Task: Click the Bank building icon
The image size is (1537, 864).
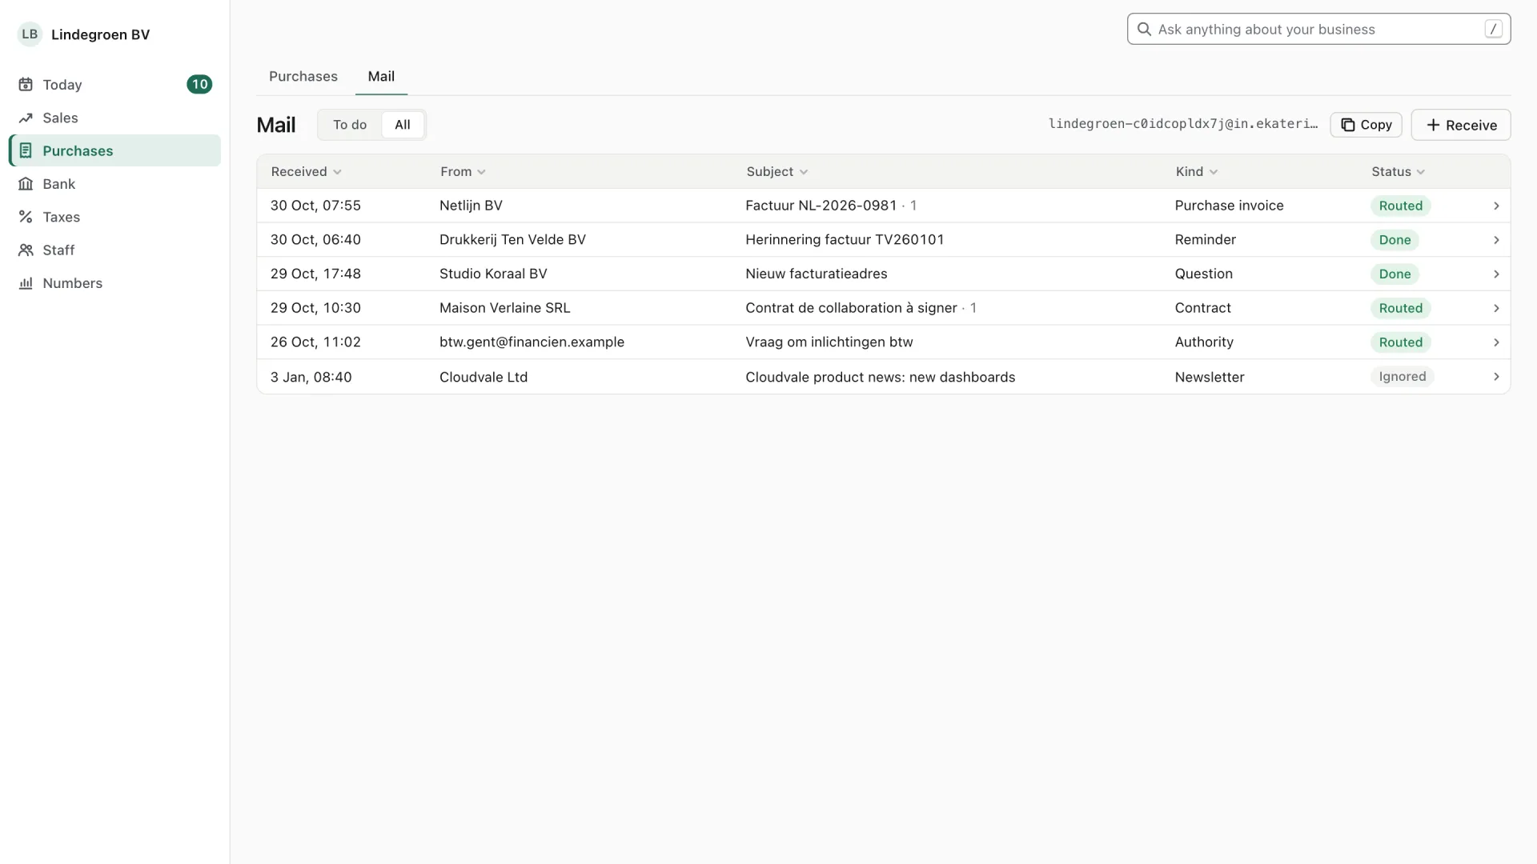Action: [26, 184]
